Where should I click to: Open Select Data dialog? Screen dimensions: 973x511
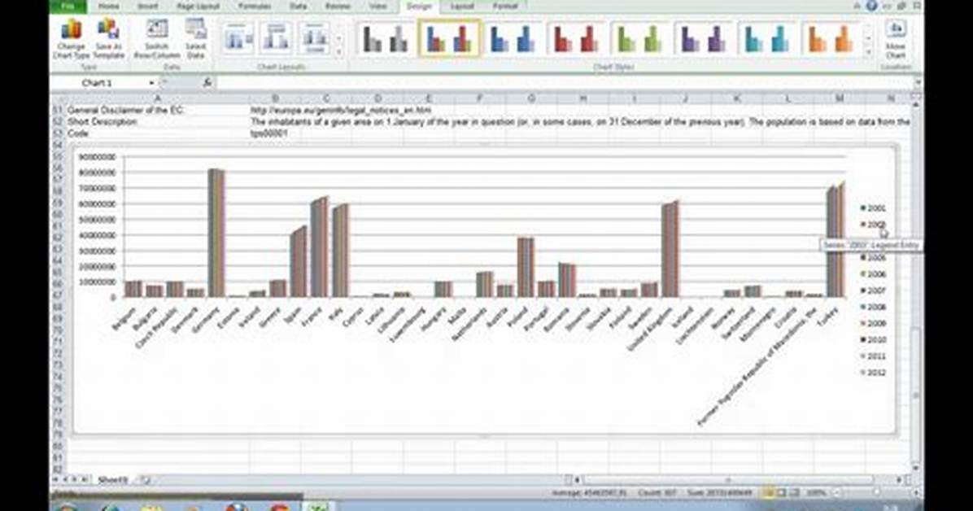(x=195, y=39)
